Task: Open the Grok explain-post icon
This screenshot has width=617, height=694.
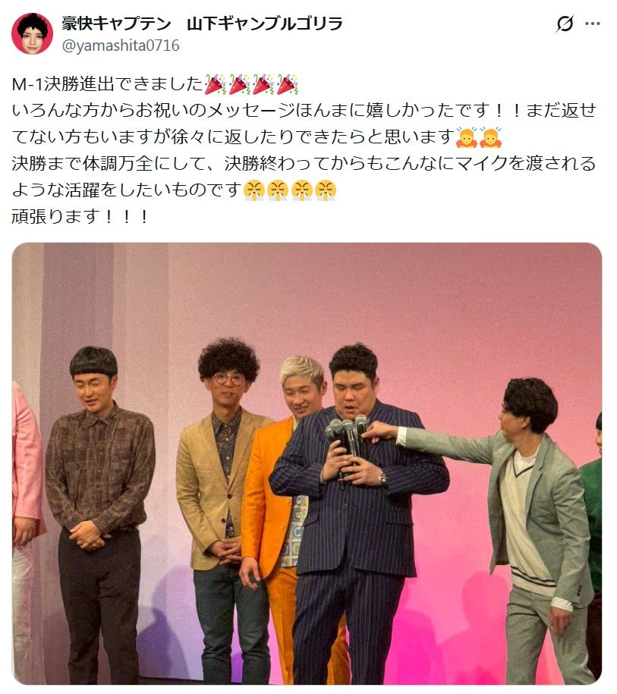Action: (565, 24)
